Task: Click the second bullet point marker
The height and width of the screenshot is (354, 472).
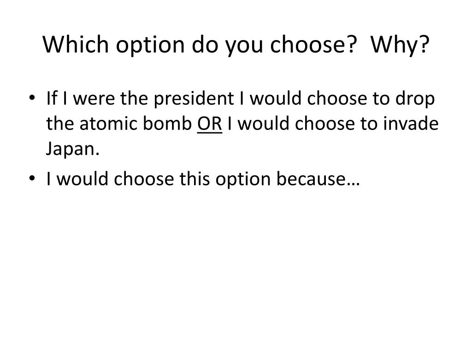Action: [32, 178]
